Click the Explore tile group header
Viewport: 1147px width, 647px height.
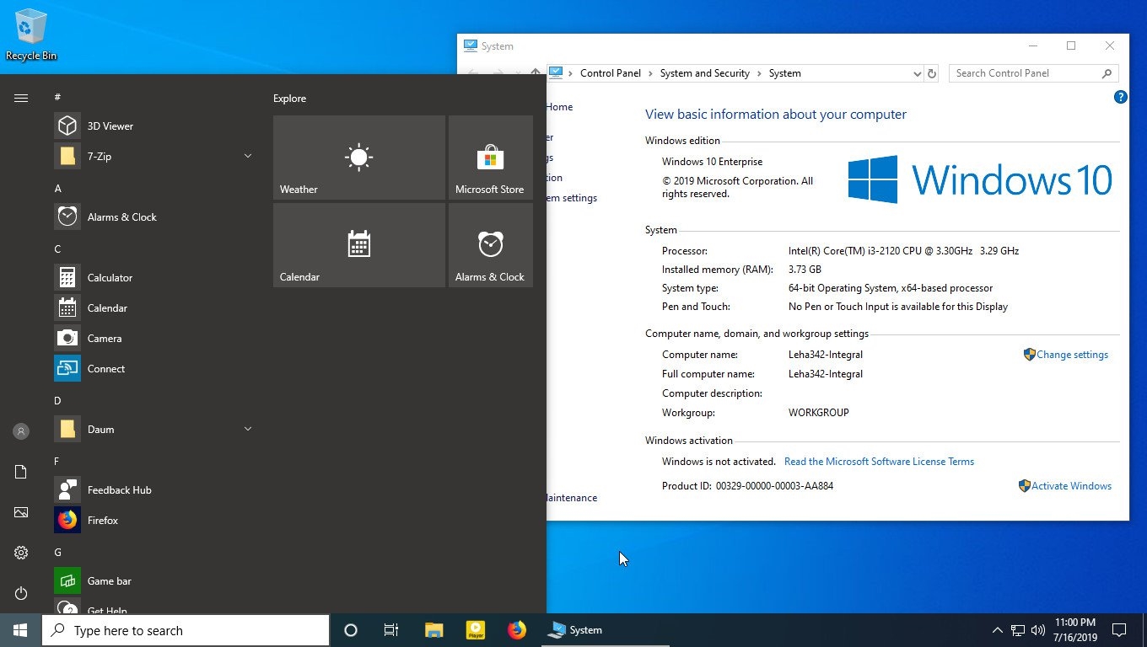tap(290, 99)
